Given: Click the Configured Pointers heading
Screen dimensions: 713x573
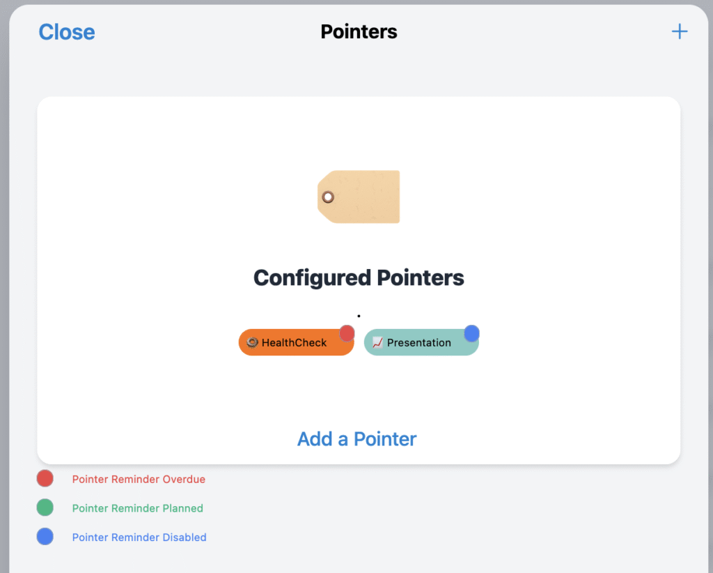Looking at the screenshot, I should pos(359,278).
